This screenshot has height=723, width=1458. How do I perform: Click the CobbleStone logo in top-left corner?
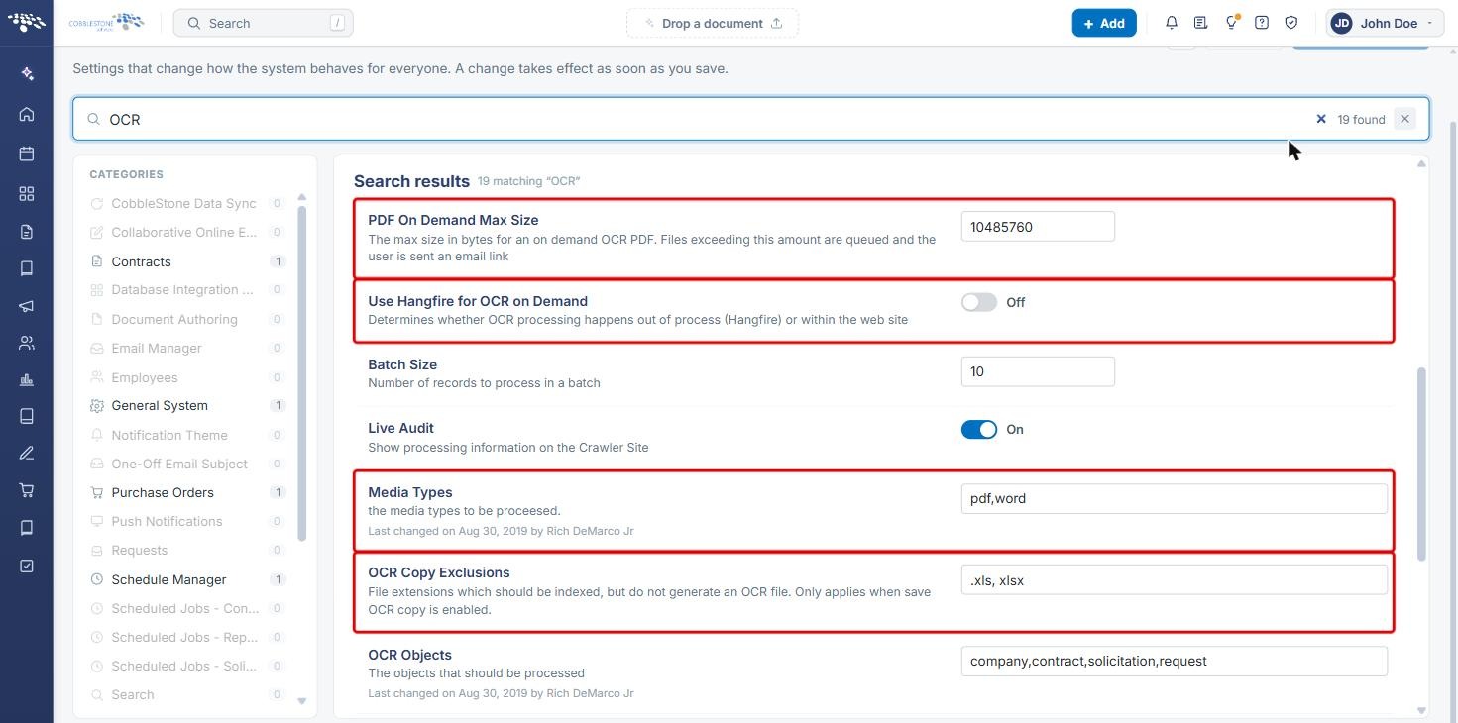(27, 22)
